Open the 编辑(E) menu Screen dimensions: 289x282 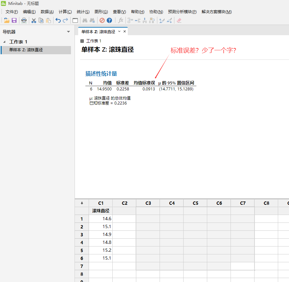(29, 12)
